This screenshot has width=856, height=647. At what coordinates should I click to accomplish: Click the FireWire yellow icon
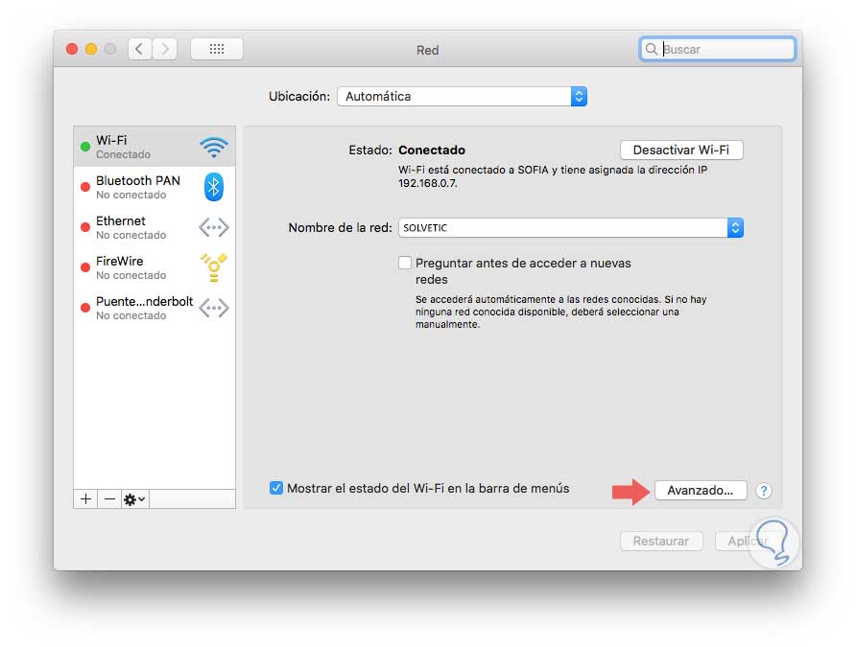tap(213, 267)
